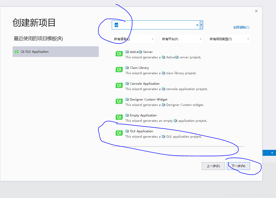Click the Qt icon beside ActiveQt Server
Viewport: 276px width, 198px height.
[119, 54]
